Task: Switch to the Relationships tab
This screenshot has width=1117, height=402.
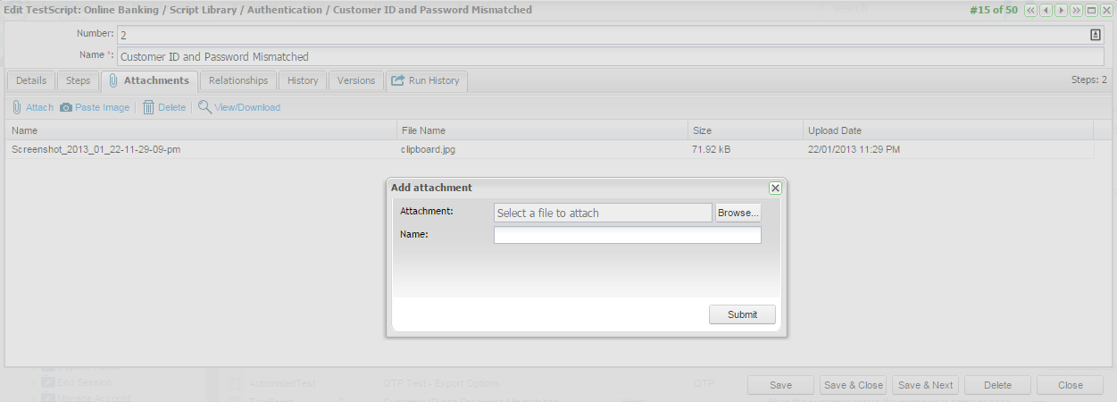Action: (x=238, y=80)
